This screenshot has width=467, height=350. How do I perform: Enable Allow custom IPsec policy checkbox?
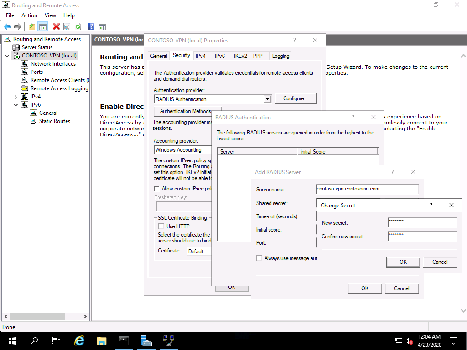point(157,189)
